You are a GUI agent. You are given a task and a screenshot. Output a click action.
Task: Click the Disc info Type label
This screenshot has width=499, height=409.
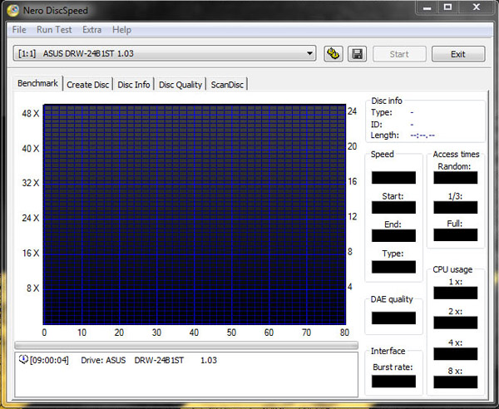(381, 112)
